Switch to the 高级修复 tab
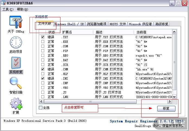 (162, 24)
